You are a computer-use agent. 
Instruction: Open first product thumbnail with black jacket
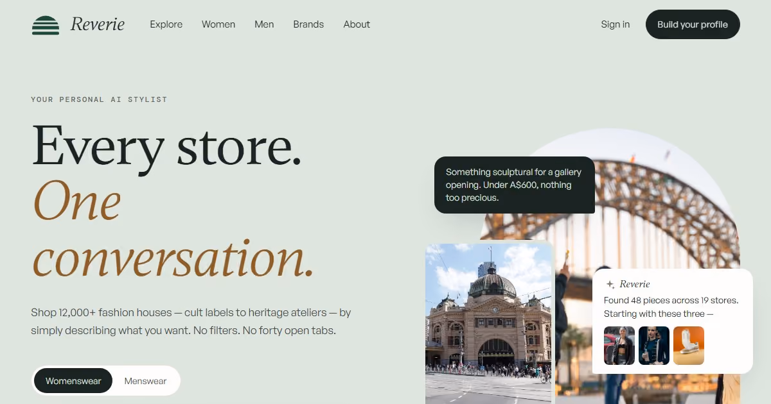(619, 346)
